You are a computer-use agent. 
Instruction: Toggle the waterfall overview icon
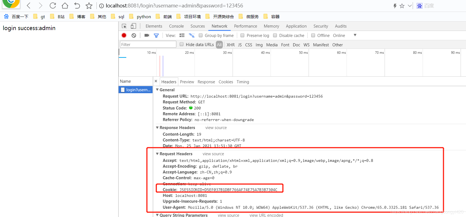[192, 35]
